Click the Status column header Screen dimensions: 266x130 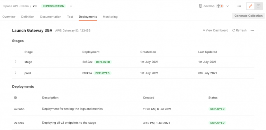click(x=213, y=98)
